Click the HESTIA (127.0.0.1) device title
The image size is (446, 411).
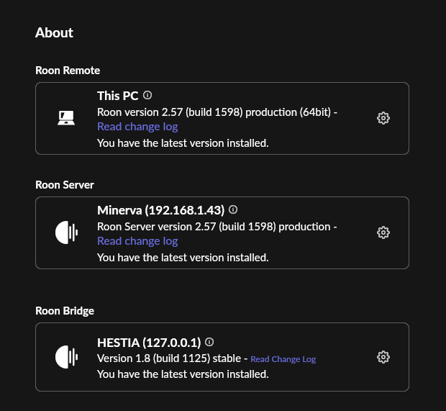[x=149, y=343]
